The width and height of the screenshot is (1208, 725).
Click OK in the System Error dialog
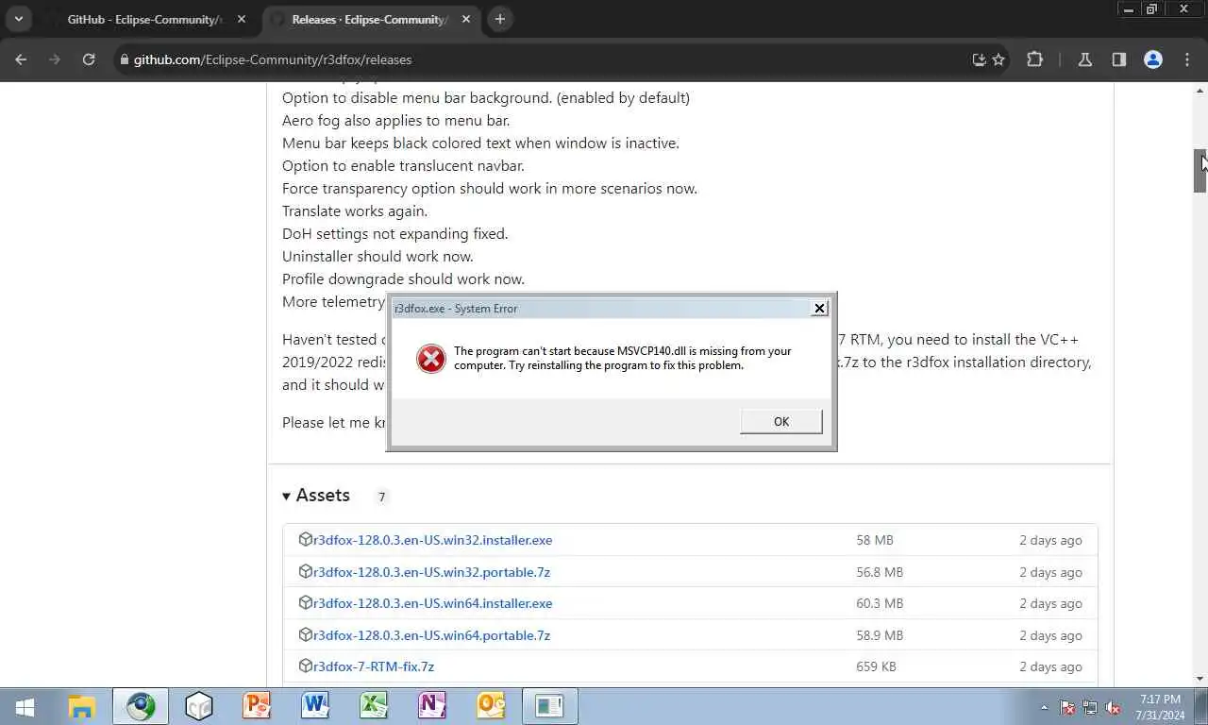point(780,421)
